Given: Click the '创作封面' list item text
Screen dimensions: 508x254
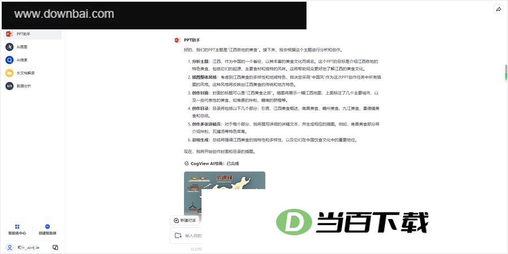Looking at the screenshot, I should (x=286, y=97).
